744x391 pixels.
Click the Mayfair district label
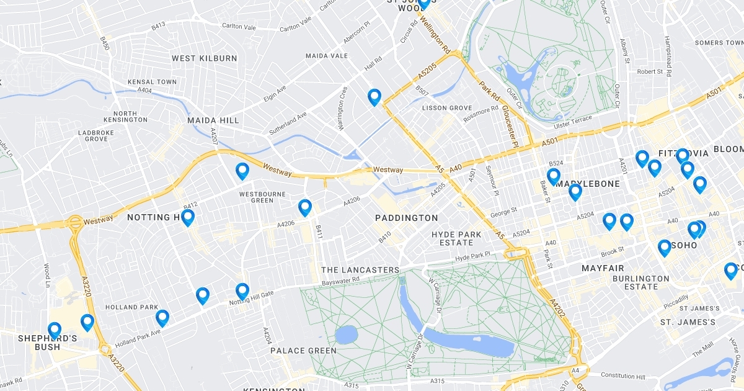[x=603, y=268]
